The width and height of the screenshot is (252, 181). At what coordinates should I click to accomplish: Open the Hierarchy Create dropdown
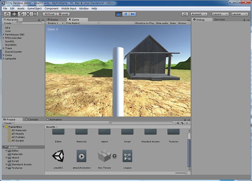click(x=9, y=23)
